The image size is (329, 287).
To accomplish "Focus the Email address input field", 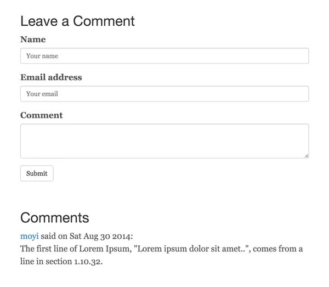I will point(164,94).
